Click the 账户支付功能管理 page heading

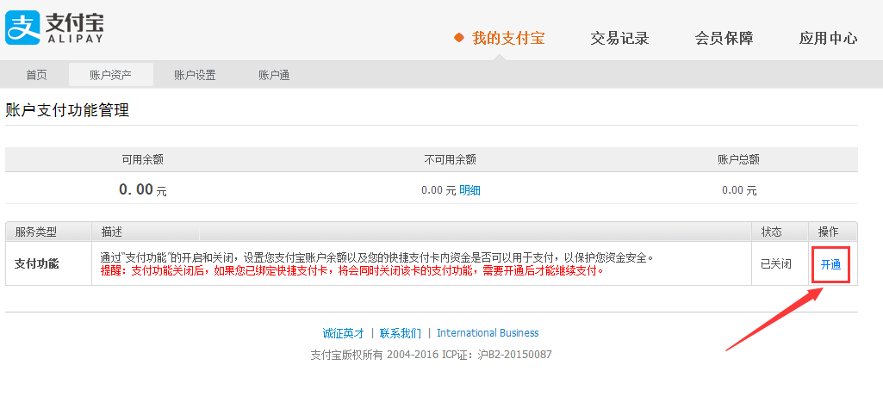(67, 109)
